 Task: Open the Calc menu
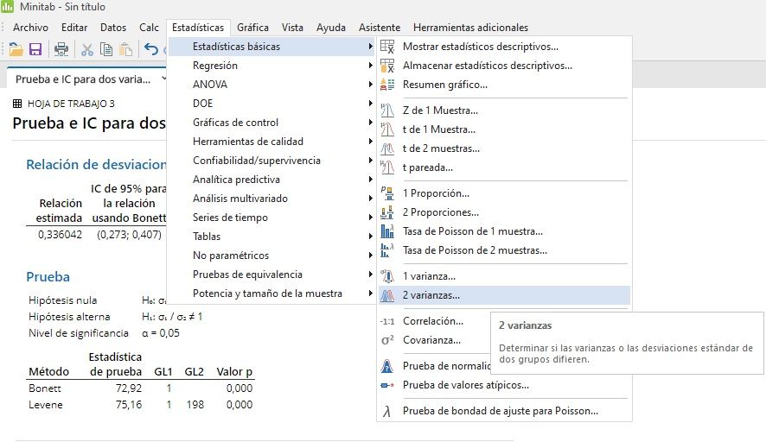point(149,28)
